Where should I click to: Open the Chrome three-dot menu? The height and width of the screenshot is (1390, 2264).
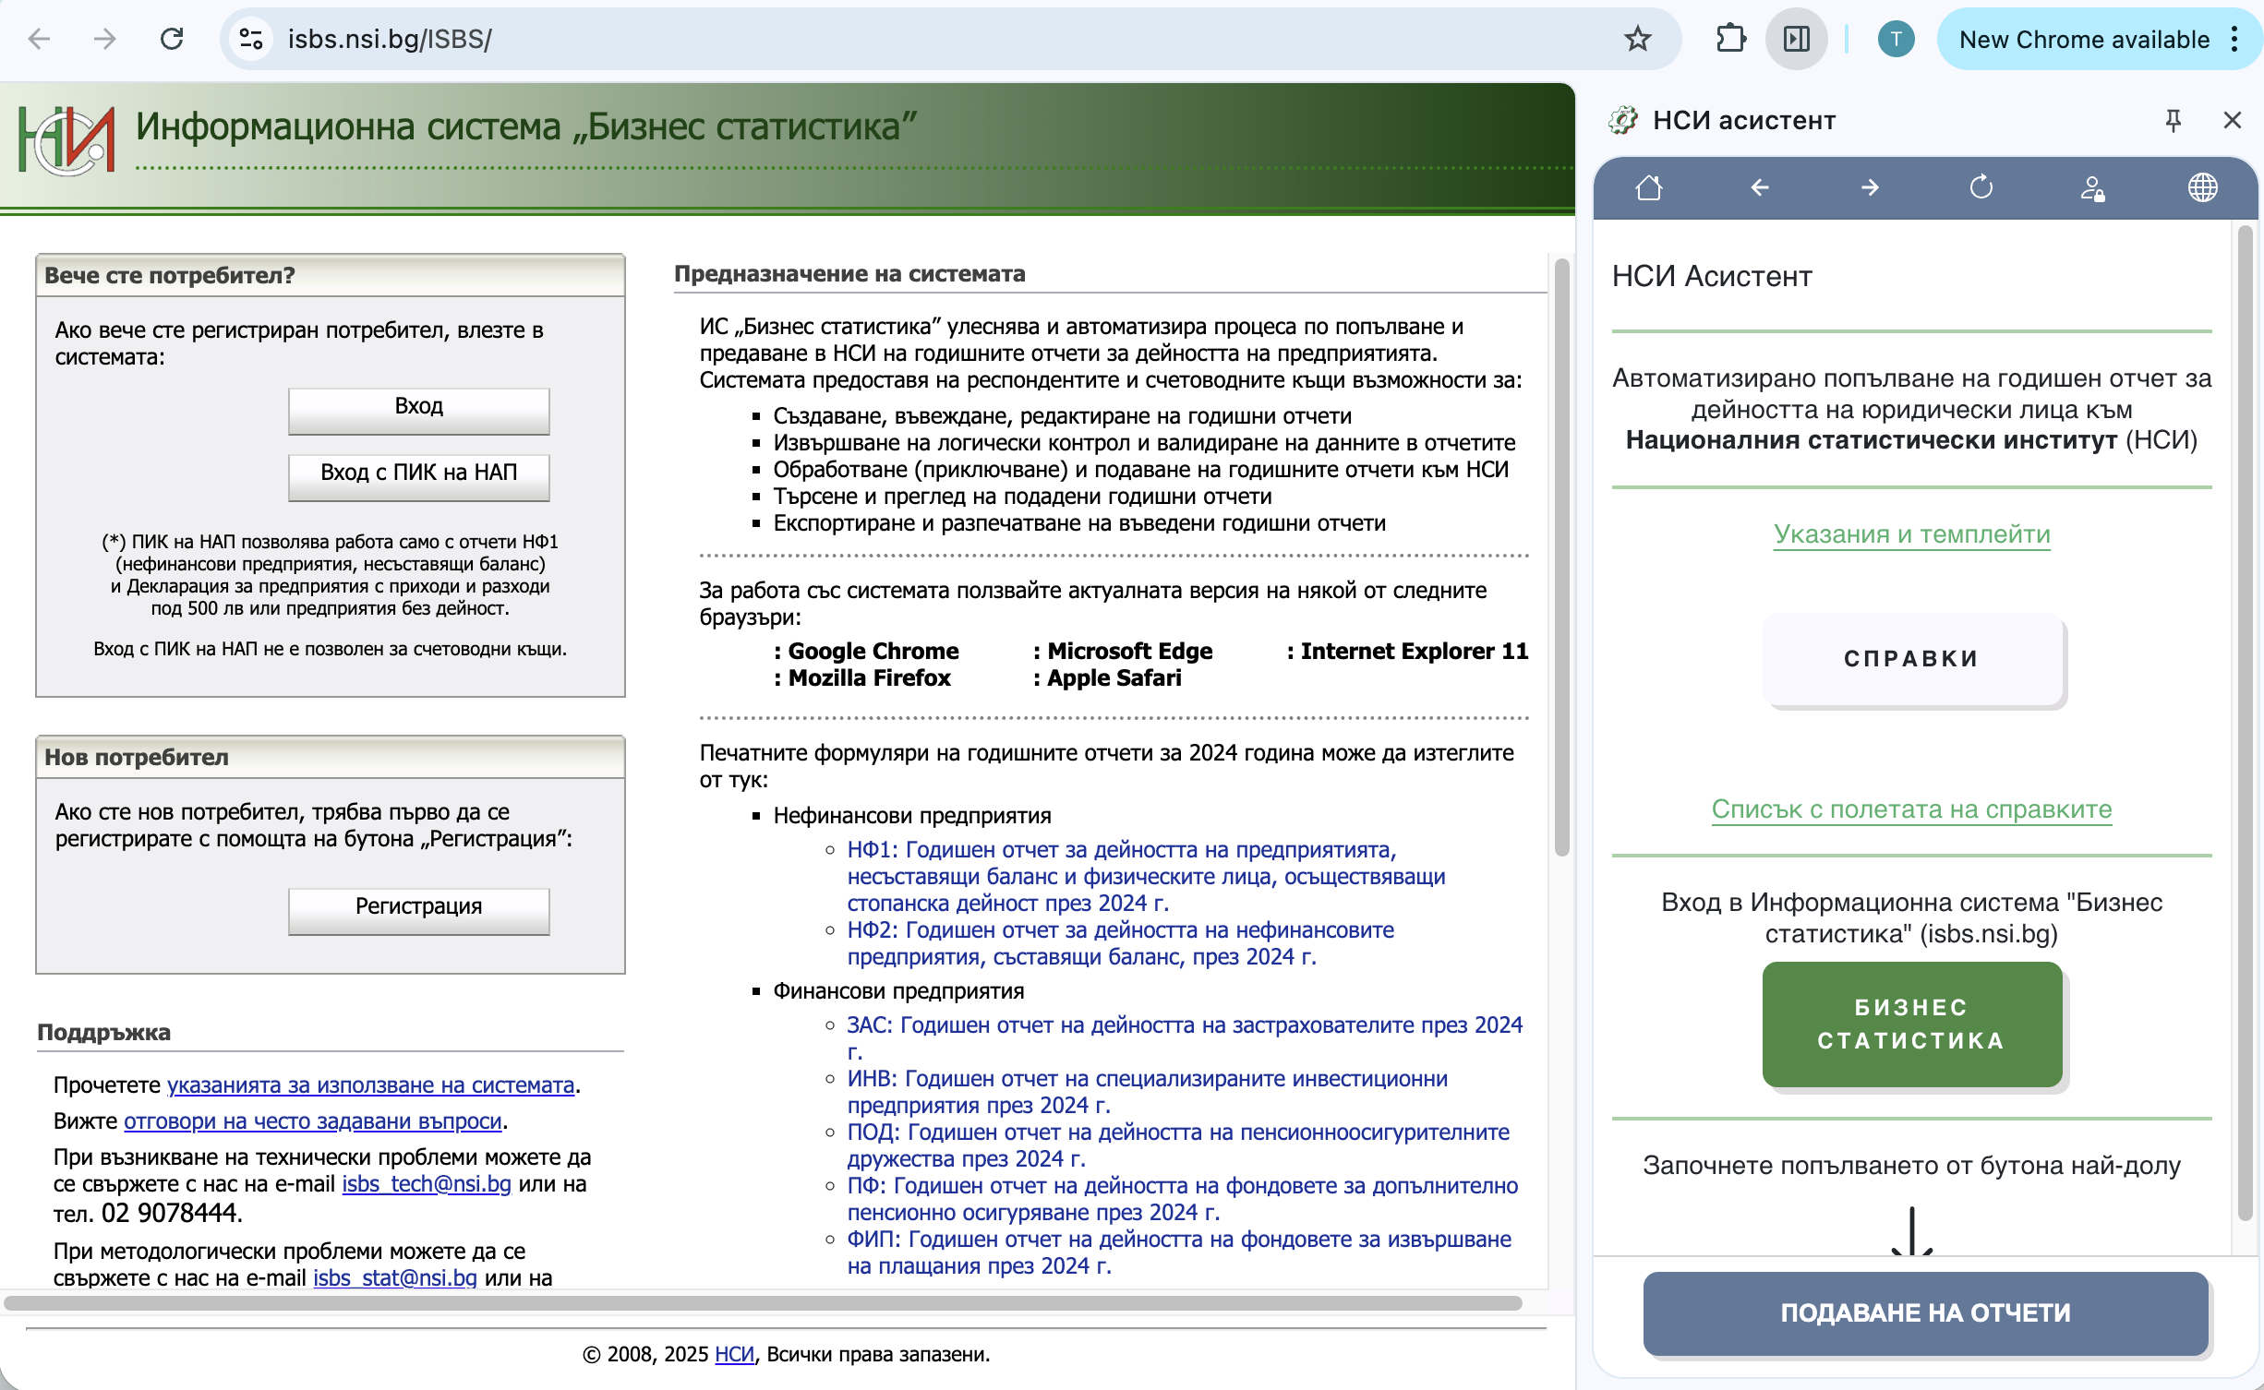[x=2234, y=39]
